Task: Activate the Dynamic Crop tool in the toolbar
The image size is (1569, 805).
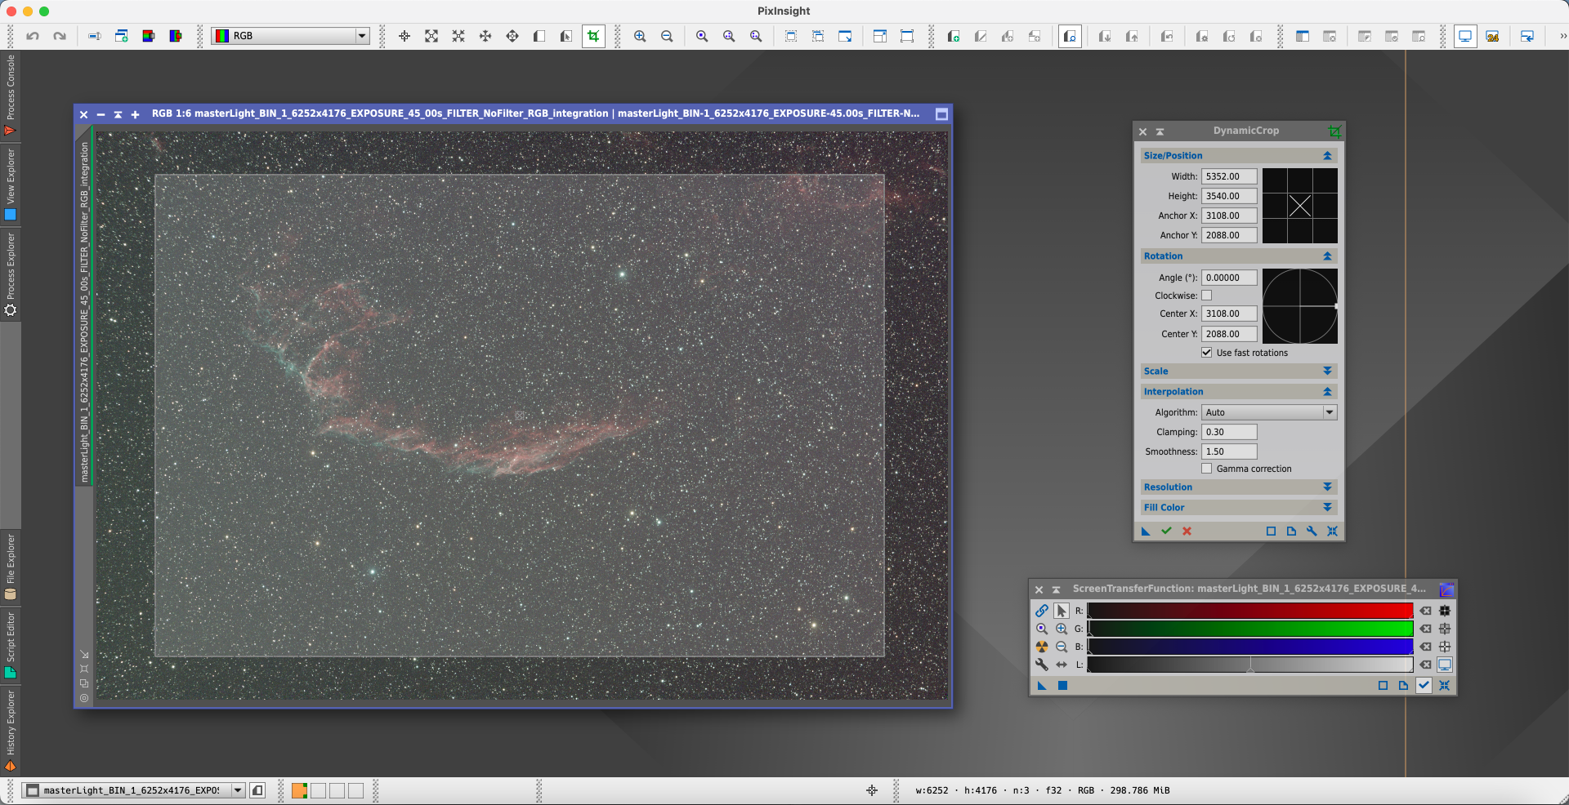Action: [x=593, y=36]
